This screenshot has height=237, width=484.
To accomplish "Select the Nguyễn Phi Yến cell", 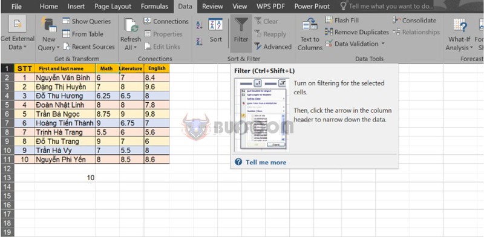I will 65,160.
